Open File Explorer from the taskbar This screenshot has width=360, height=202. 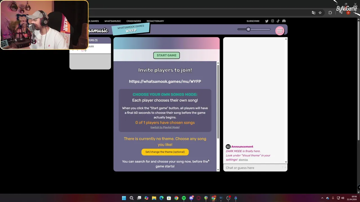pyautogui.click(x=154, y=198)
